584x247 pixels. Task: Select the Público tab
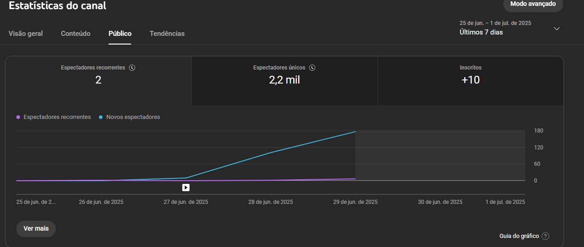[x=120, y=34]
